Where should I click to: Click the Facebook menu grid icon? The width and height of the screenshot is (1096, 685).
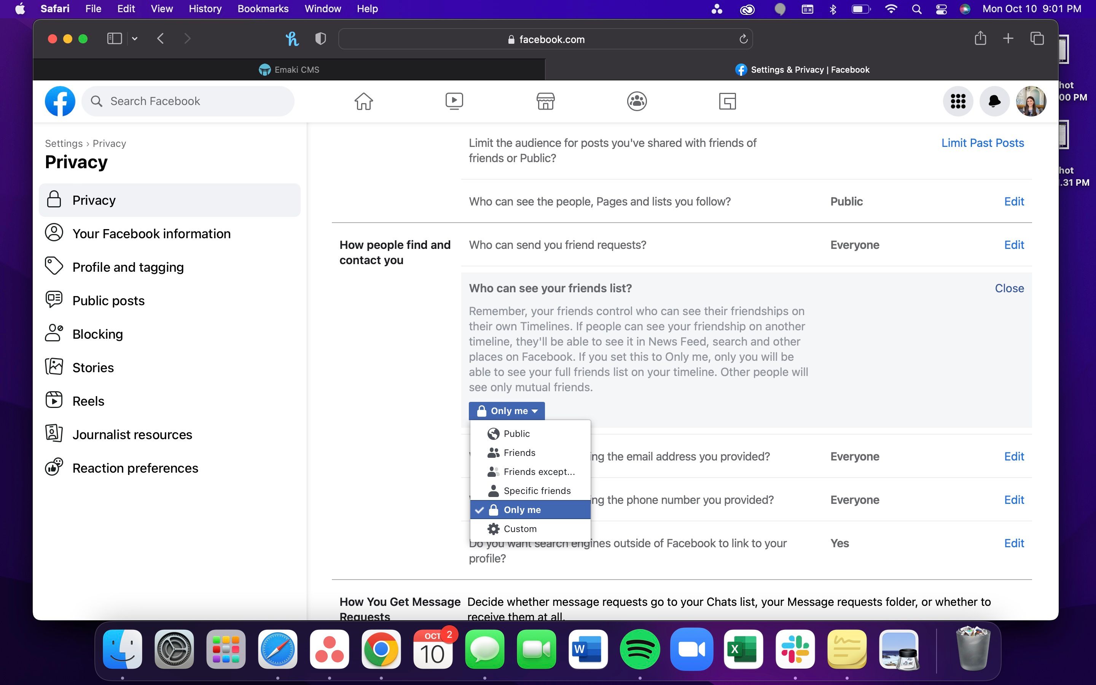coord(958,101)
